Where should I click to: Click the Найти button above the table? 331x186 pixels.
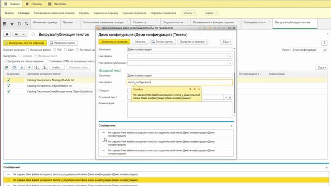point(57,68)
